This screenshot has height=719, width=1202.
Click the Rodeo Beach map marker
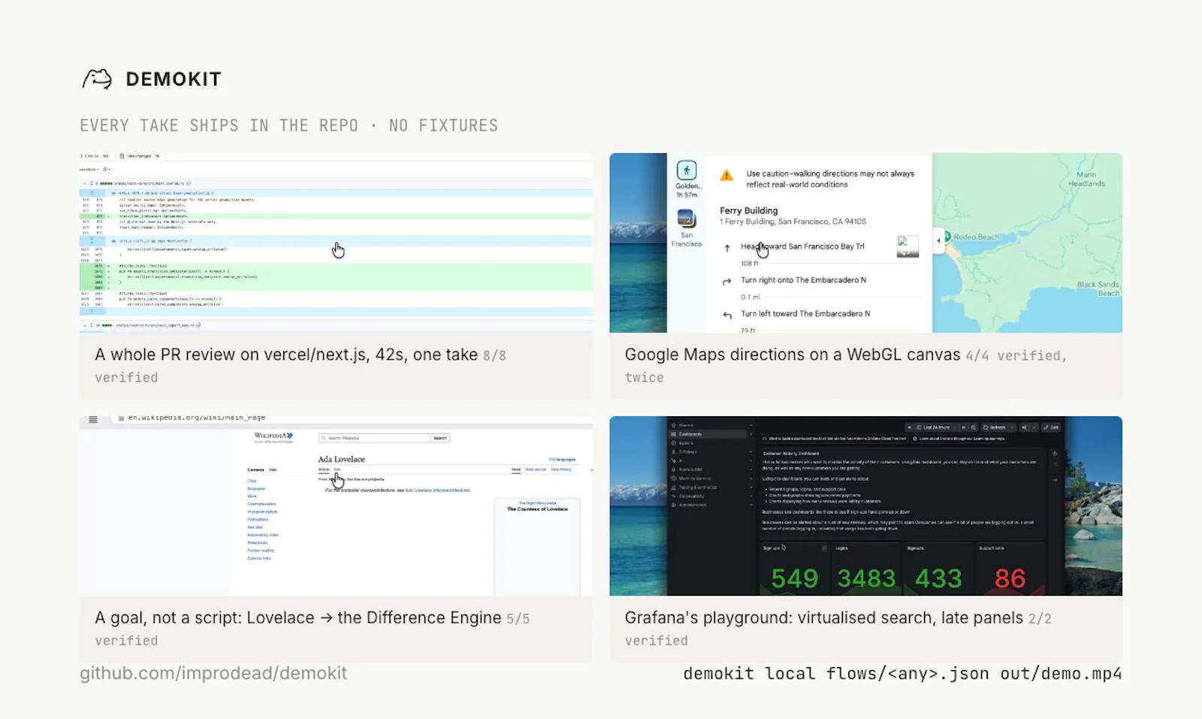948,237
